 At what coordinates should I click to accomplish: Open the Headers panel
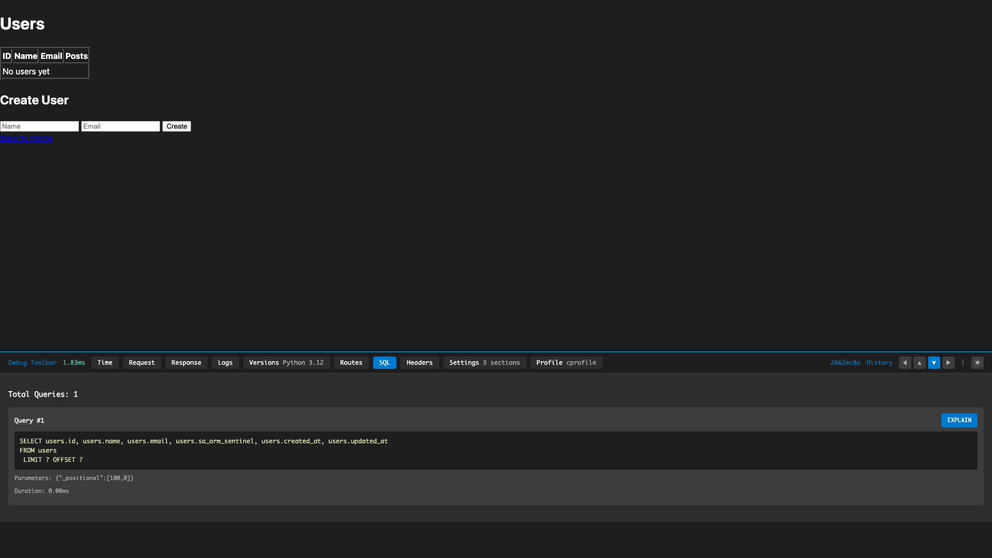[x=419, y=363]
